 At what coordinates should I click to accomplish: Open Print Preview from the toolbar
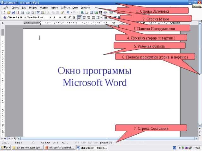coord(33,13)
